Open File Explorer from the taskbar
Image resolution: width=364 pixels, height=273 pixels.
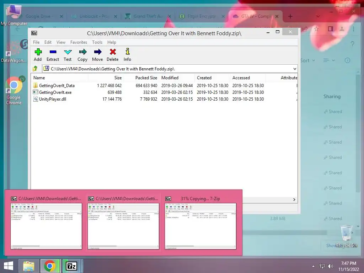[x=28, y=266]
